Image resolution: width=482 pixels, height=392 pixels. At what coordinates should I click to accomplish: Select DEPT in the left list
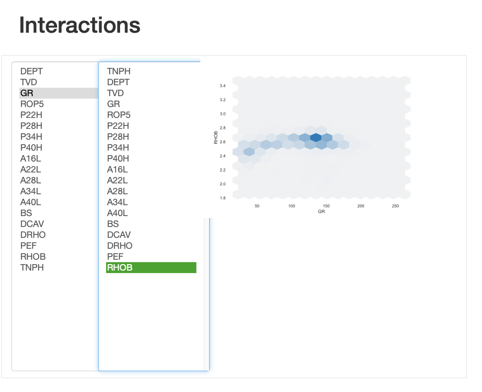(32, 71)
